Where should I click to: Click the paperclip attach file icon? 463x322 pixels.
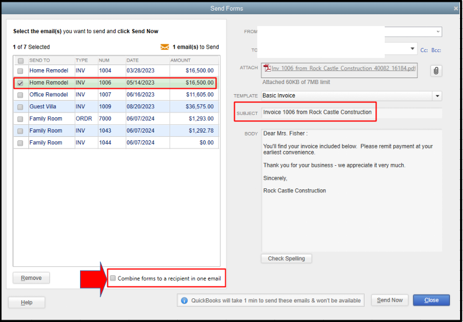click(x=436, y=71)
